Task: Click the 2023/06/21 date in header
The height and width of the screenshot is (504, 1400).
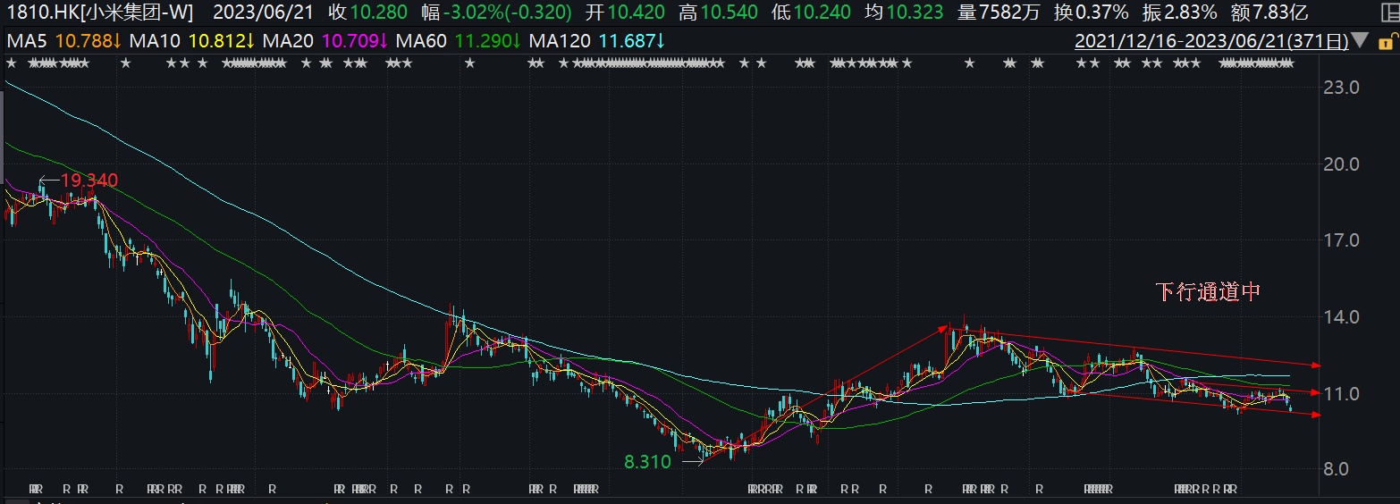Action: (x=264, y=13)
